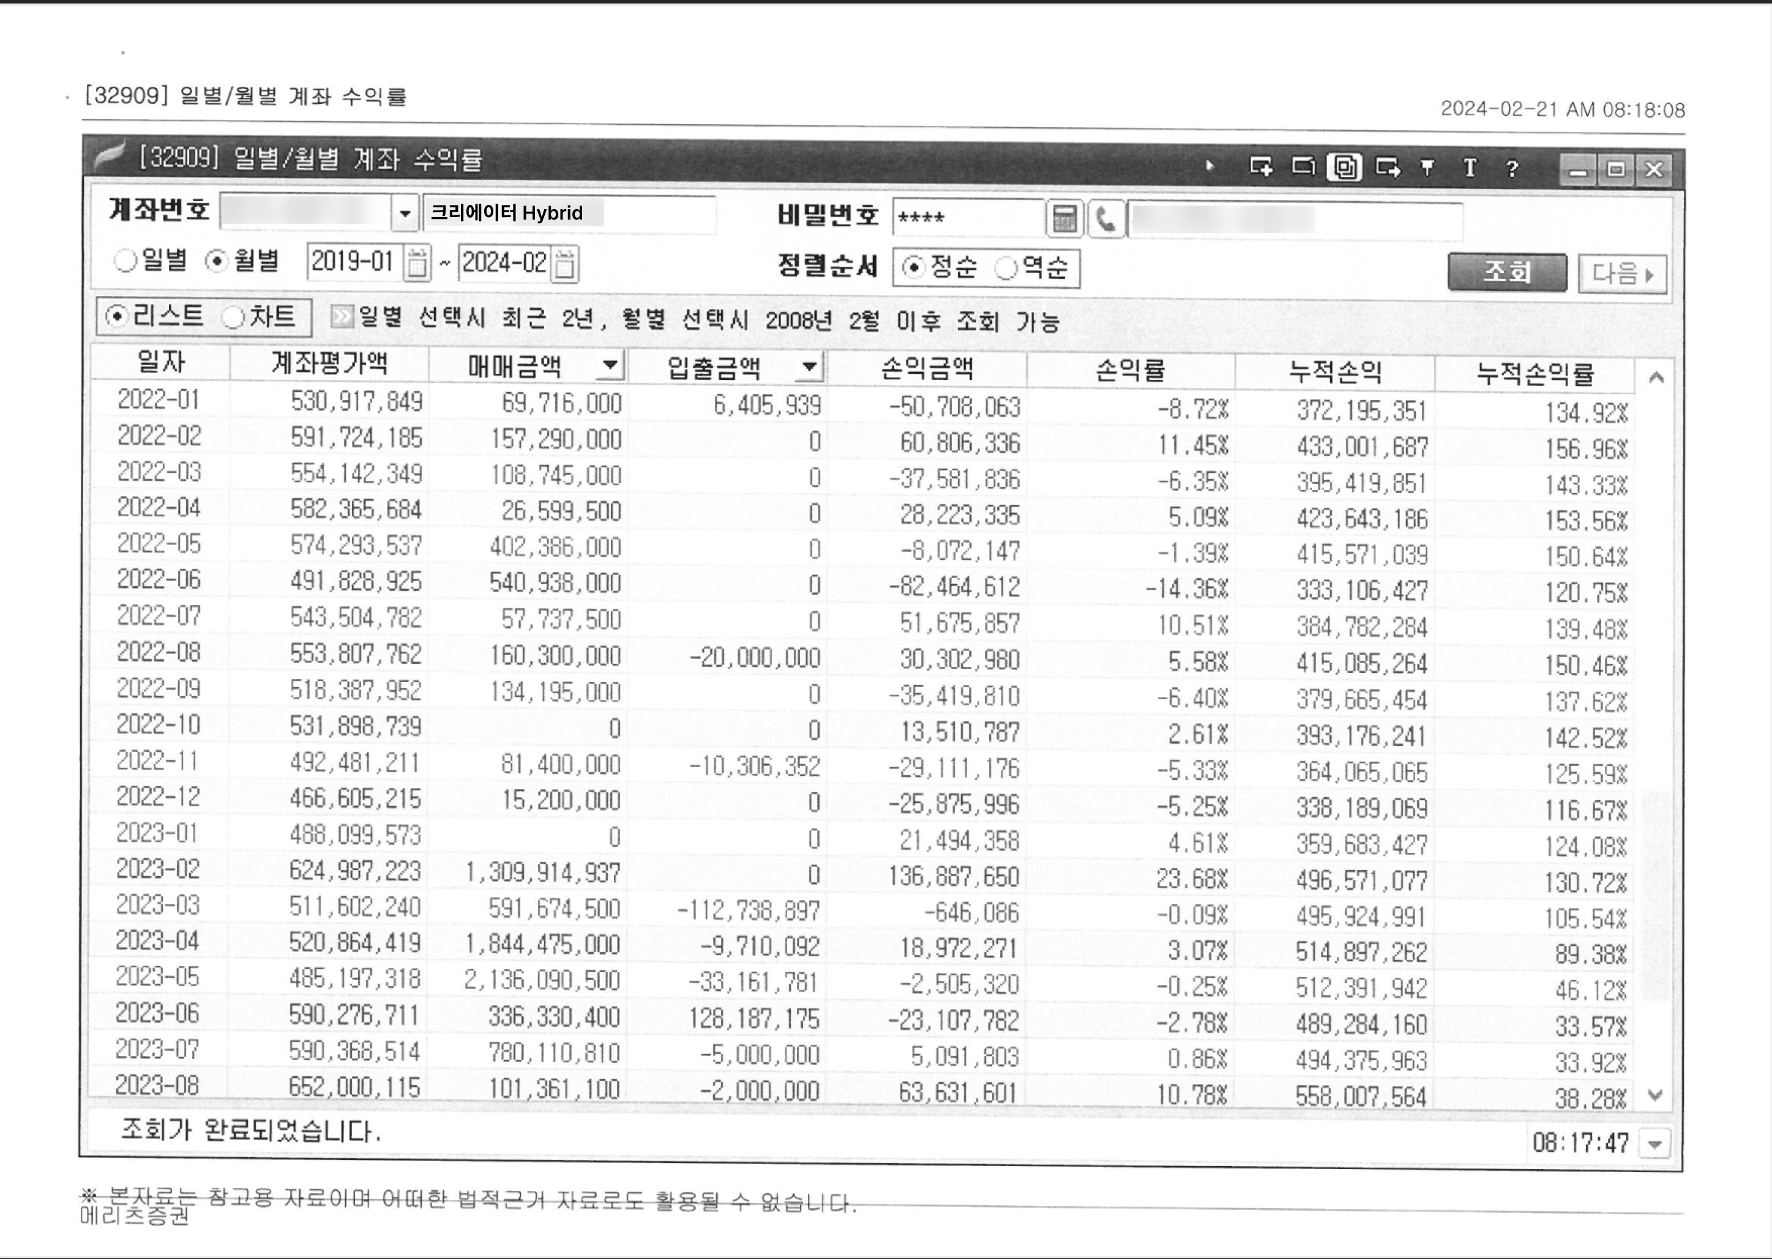Click the phone icon next to password field
This screenshot has width=1772, height=1259.
[1106, 220]
